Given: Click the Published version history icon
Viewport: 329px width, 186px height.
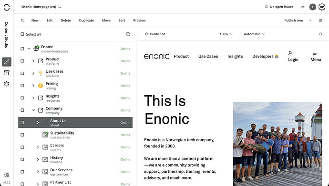Looking at the screenshot, I should point(147,34).
